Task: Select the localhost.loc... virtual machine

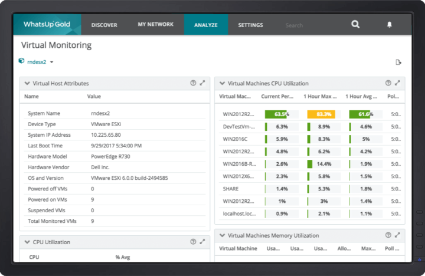Action: (x=239, y=213)
